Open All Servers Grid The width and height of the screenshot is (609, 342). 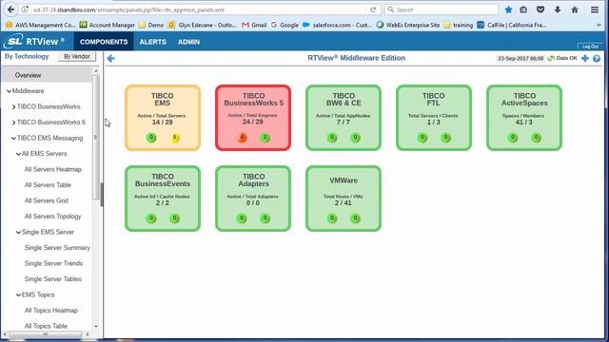[47, 200]
